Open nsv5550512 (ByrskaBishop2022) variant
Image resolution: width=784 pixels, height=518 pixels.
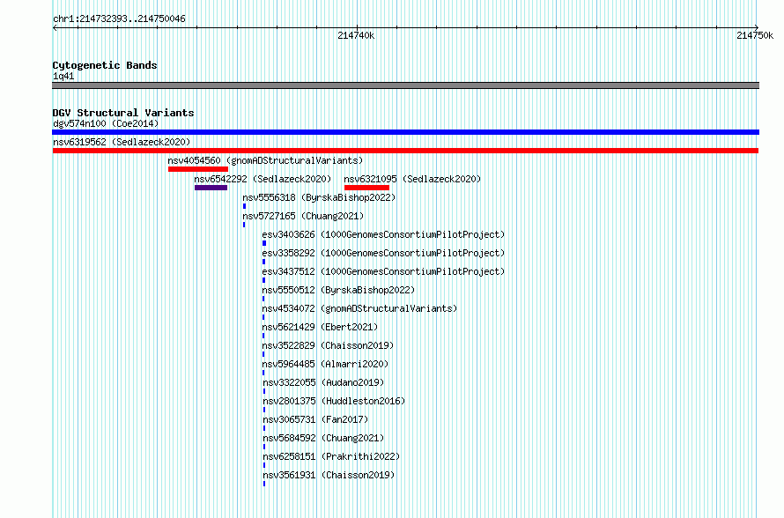click(x=338, y=290)
